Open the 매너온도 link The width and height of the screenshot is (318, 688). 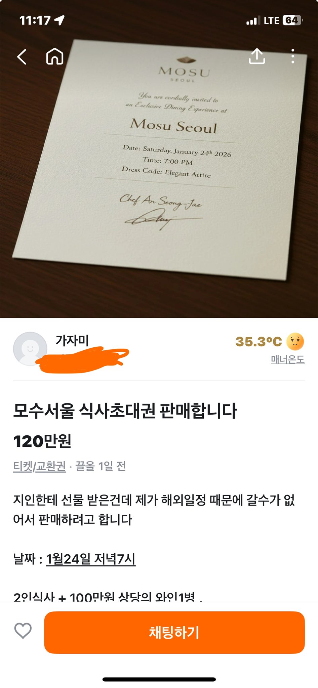288,359
